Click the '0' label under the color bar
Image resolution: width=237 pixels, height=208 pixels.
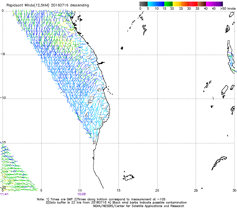point(140,9)
